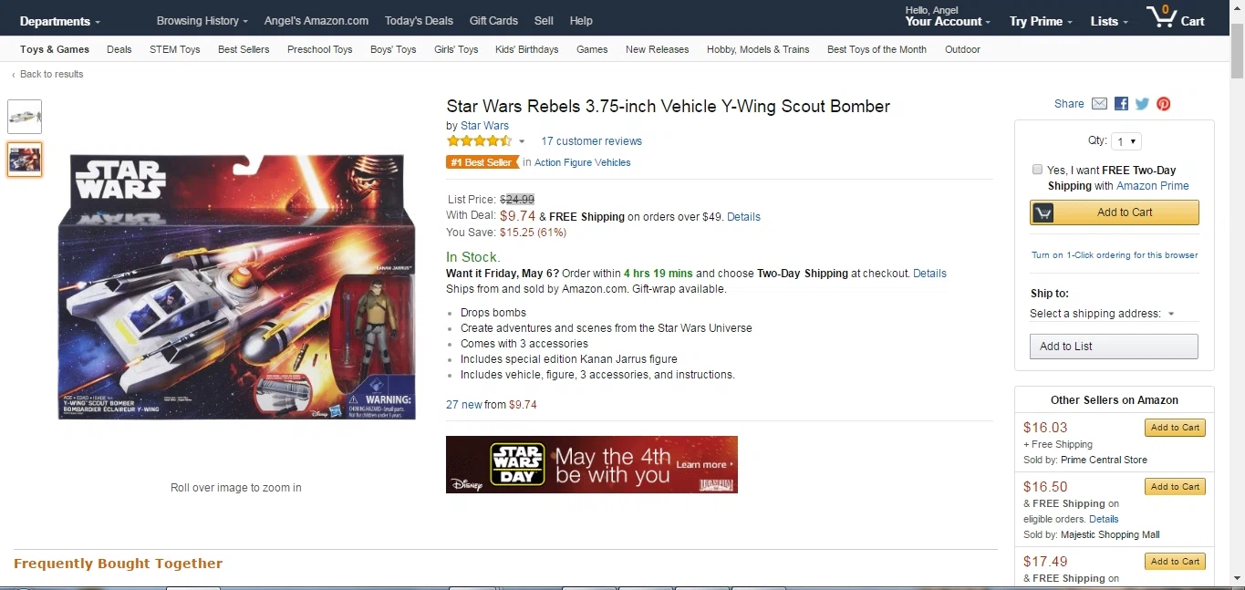
Task: Pin product with Pinterest icon
Action: coord(1164,104)
